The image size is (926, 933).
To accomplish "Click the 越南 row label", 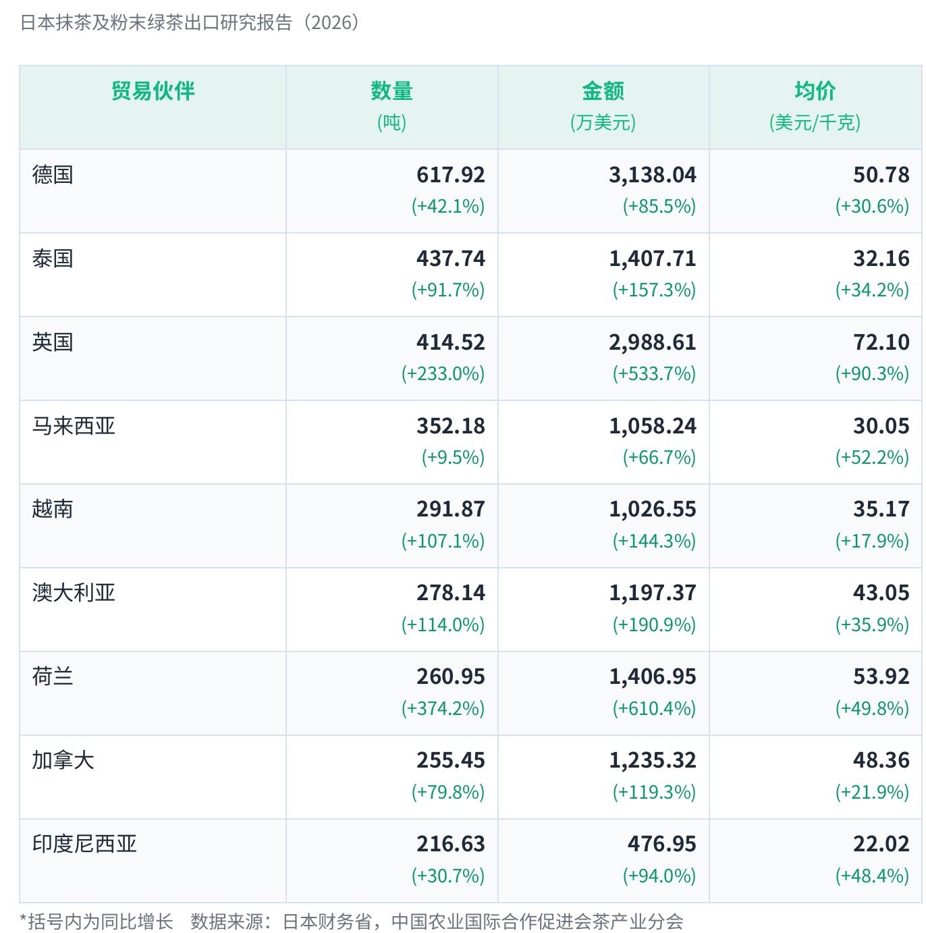I will click(x=53, y=509).
